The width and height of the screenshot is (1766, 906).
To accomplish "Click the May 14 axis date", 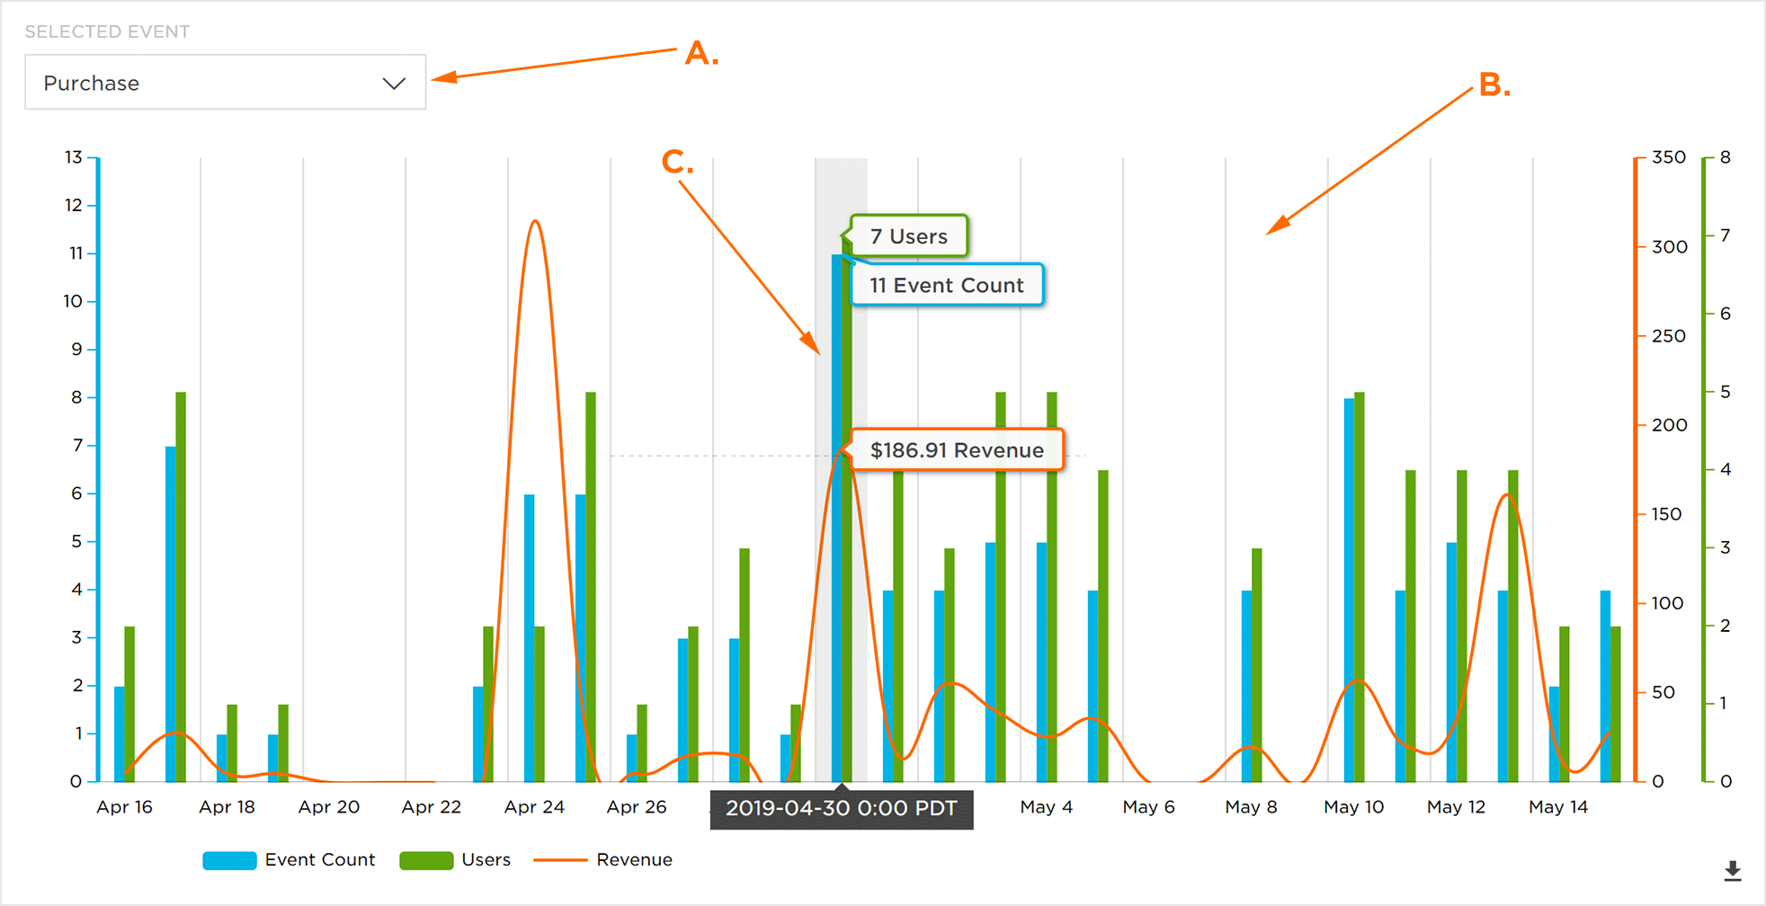I will pyautogui.click(x=1558, y=807).
